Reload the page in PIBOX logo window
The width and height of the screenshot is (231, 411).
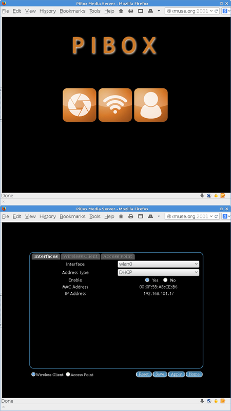[216, 11]
